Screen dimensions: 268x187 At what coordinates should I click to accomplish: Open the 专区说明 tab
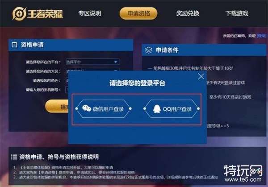tap(90, 13)
